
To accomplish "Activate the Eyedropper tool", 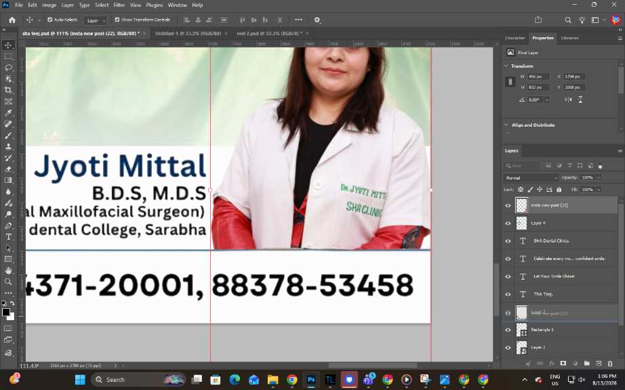I will (x=8, y=113).
